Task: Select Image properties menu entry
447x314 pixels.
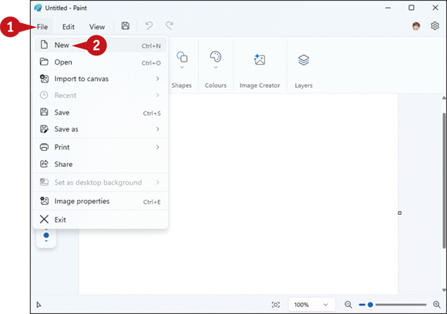Action: (100, 202)
